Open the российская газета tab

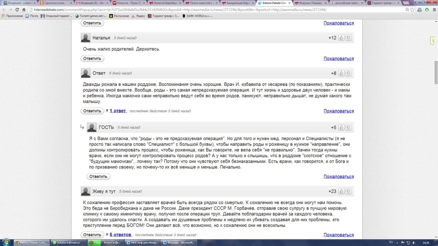(x=346, y=3)
